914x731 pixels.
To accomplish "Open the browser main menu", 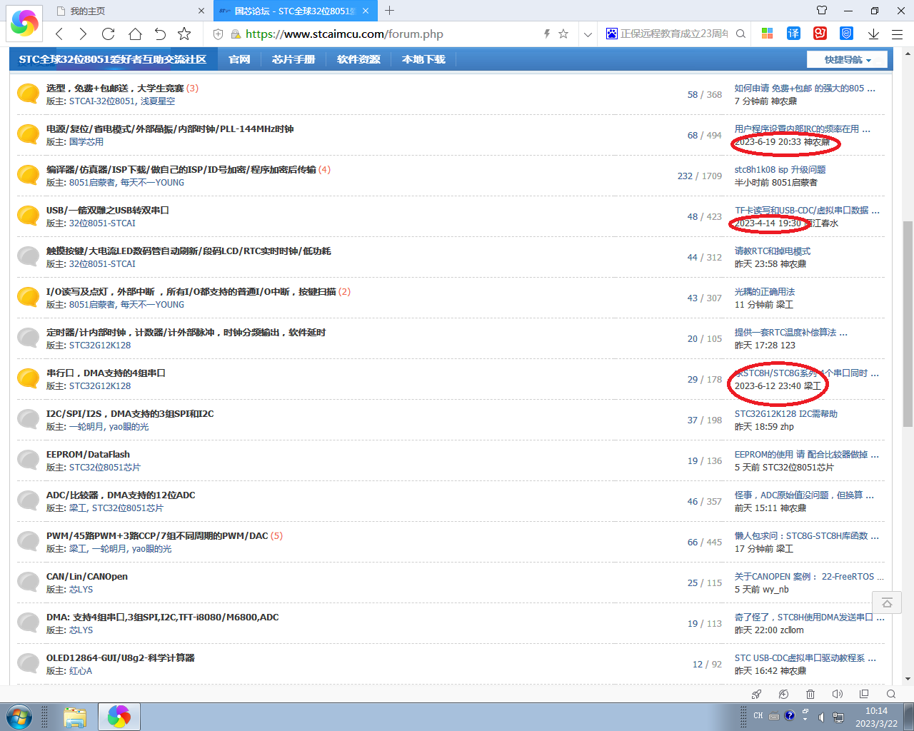I will tap(898, 34).
